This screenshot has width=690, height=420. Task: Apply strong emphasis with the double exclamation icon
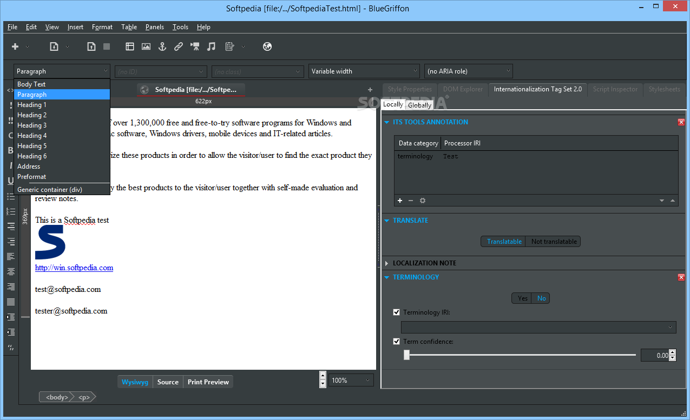pos(11,121)
